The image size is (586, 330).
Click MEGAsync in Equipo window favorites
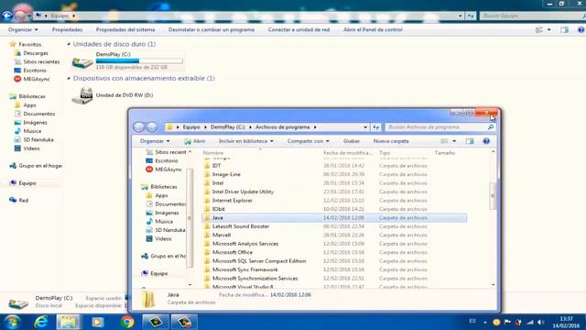click(37, 79)
